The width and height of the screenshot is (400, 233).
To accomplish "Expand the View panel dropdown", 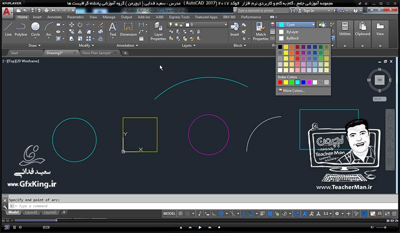I will [x=380, y=46].
